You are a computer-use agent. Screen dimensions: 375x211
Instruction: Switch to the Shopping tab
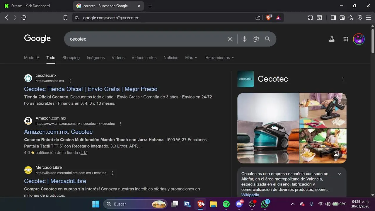click(x=71, y=58)
